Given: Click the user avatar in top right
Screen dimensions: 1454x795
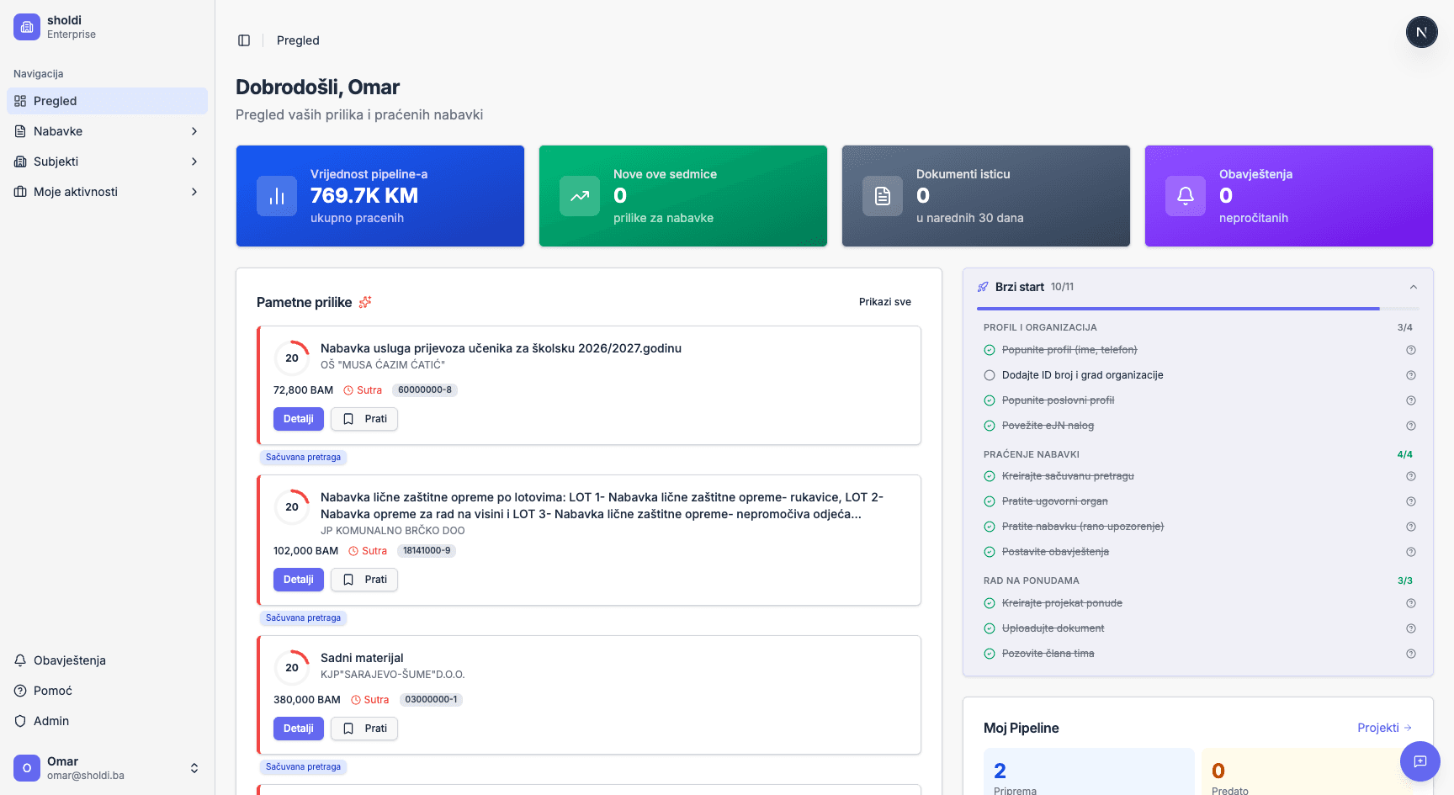Looking at the screenshot, I should click(1421, 33).
